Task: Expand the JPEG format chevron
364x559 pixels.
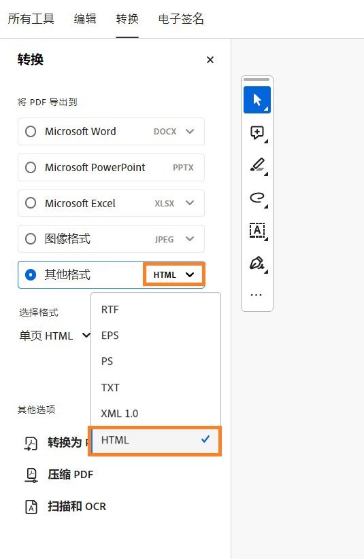Action: point(190,239)
